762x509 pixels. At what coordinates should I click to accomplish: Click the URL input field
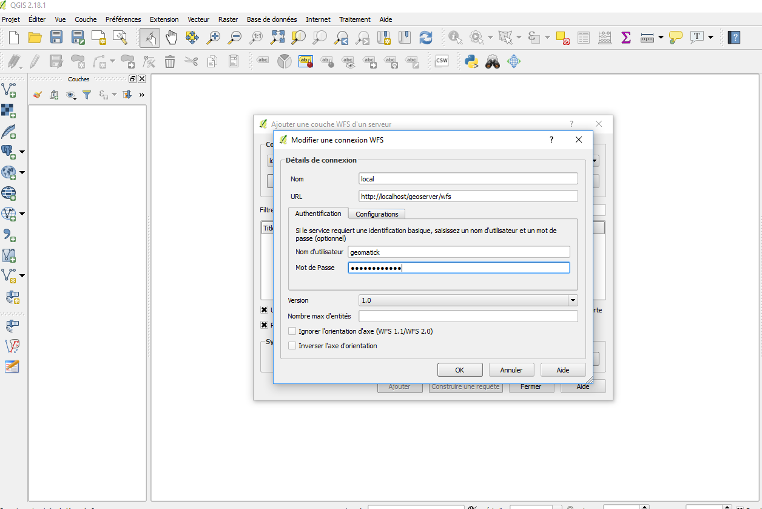(x=468, y=197)
